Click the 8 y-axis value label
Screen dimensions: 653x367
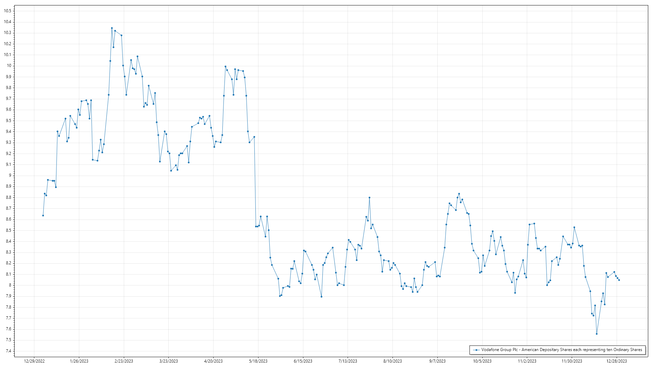(x=10, y=285)
